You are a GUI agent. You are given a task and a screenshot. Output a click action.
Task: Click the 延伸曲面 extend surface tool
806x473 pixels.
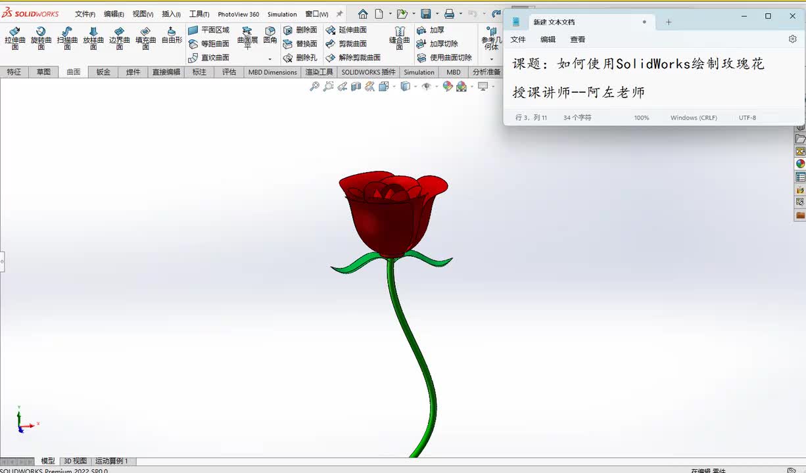tap(346, 30)
